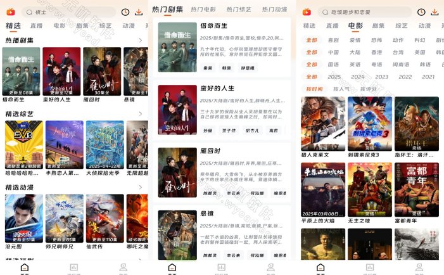Viewport: 444px width, 275px height.
Task: Click the 雁回时 title in middle list
Action: [210, 151]
